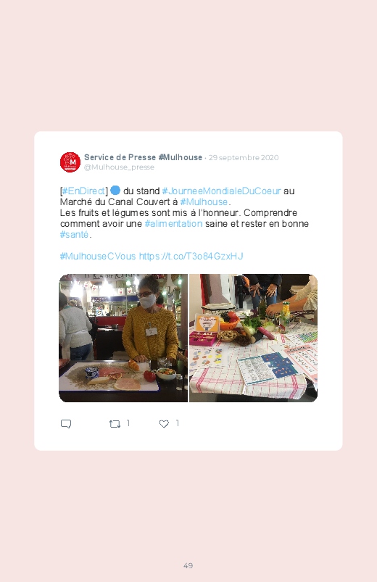Click the 29 septembre 2020 date
377x582 pixels.
244,157
